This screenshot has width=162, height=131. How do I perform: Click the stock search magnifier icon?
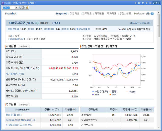pyautogui.click(x=20, y=8)
